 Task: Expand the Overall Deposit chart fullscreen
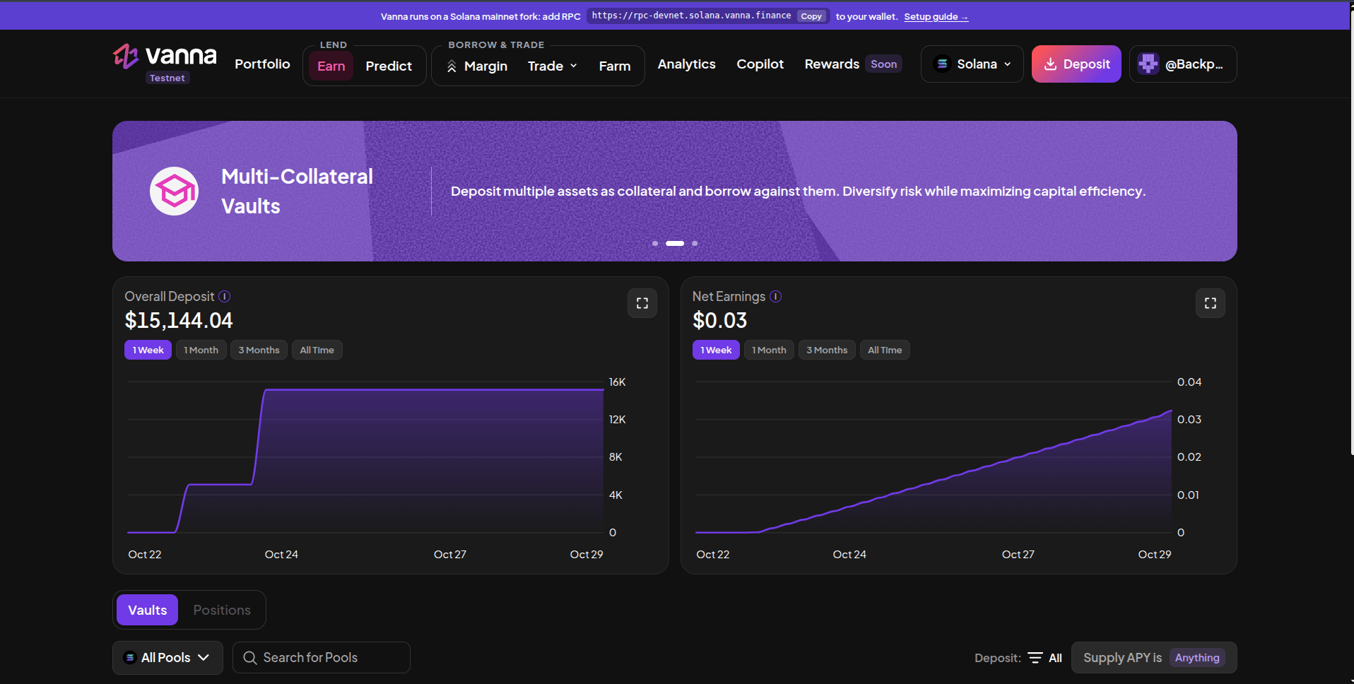(642, 303)
